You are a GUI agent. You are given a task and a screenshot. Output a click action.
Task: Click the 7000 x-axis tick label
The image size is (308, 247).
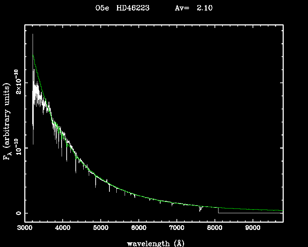click(x=176, y=228)
